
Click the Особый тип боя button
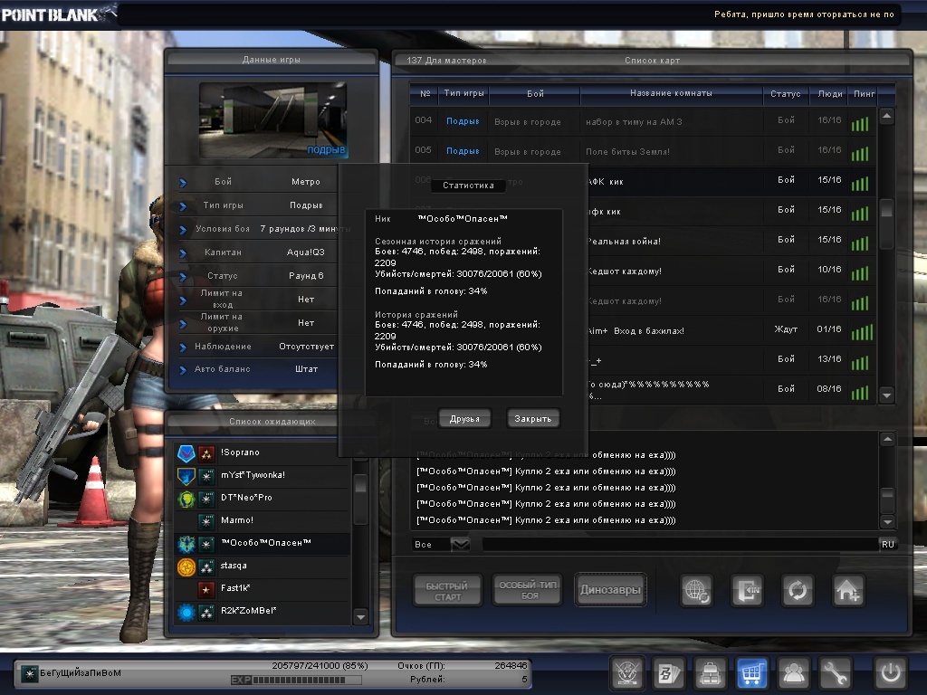click(528, 590)
